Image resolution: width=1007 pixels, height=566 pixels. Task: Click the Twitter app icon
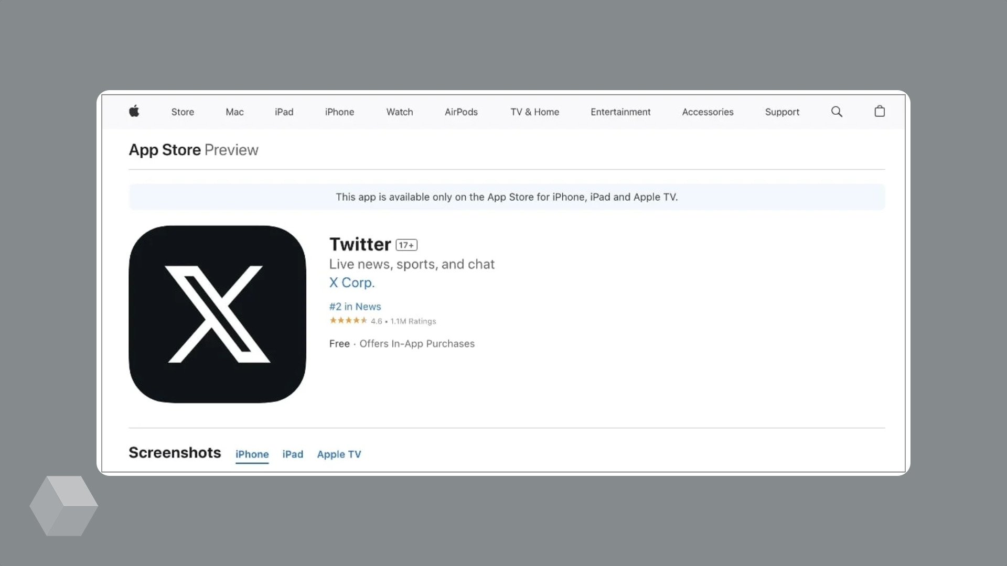(x=217, y=314)
